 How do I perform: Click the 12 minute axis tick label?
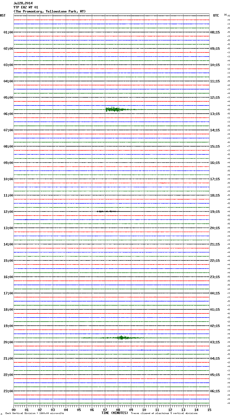pos(170,410)
